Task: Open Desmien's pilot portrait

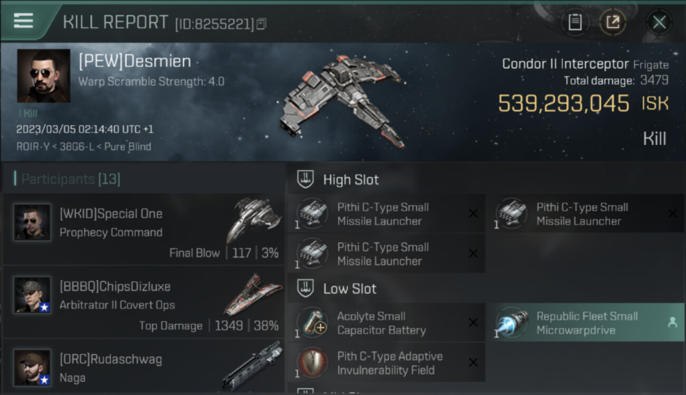Action: [x=43, y=76]
